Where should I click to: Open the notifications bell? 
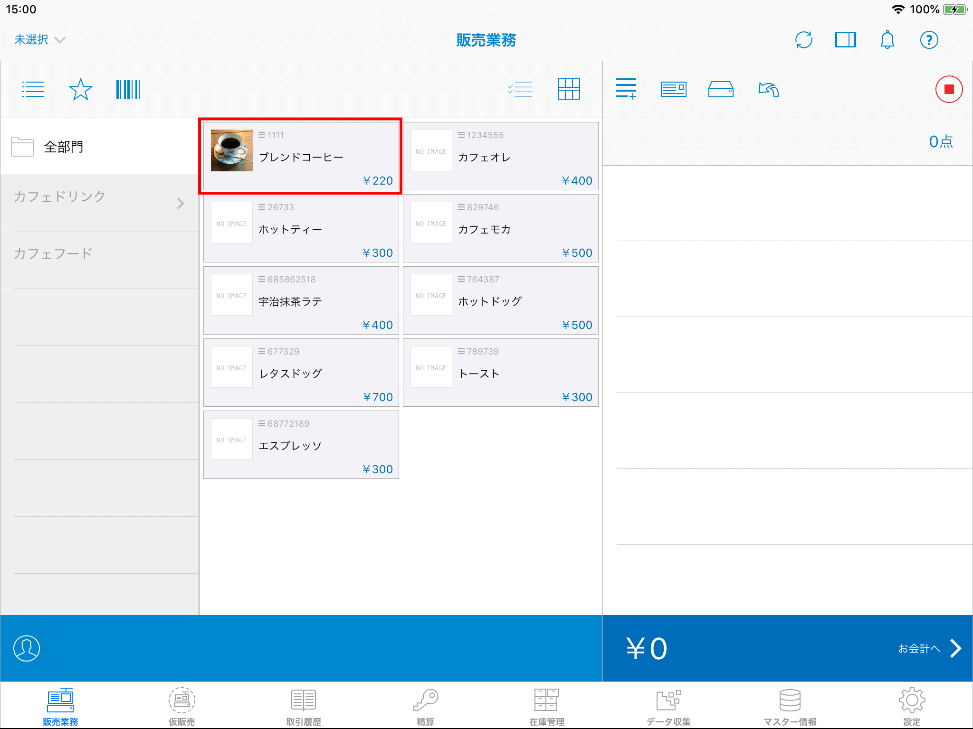[887, 40]
